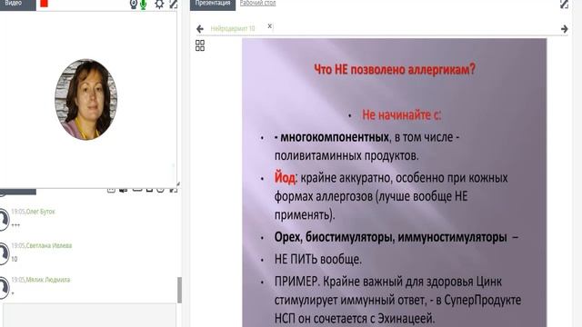
Task: Expand the Video panel to fullscreen
Action: pyautogui.click(x=174, y=4)
